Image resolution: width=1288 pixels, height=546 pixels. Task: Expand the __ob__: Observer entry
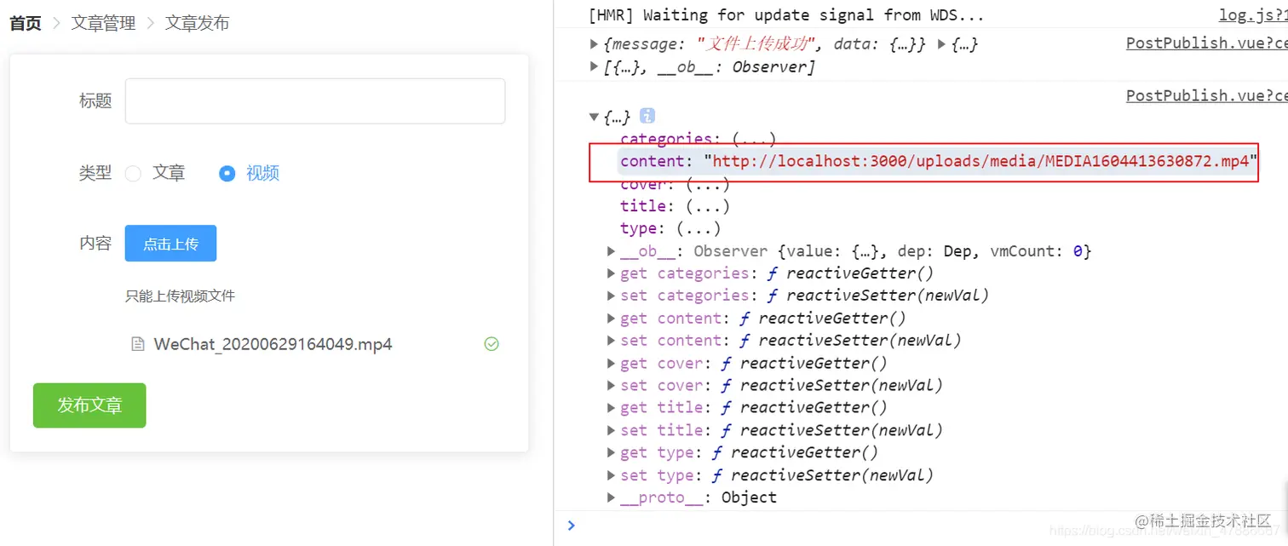click(612, 251)
